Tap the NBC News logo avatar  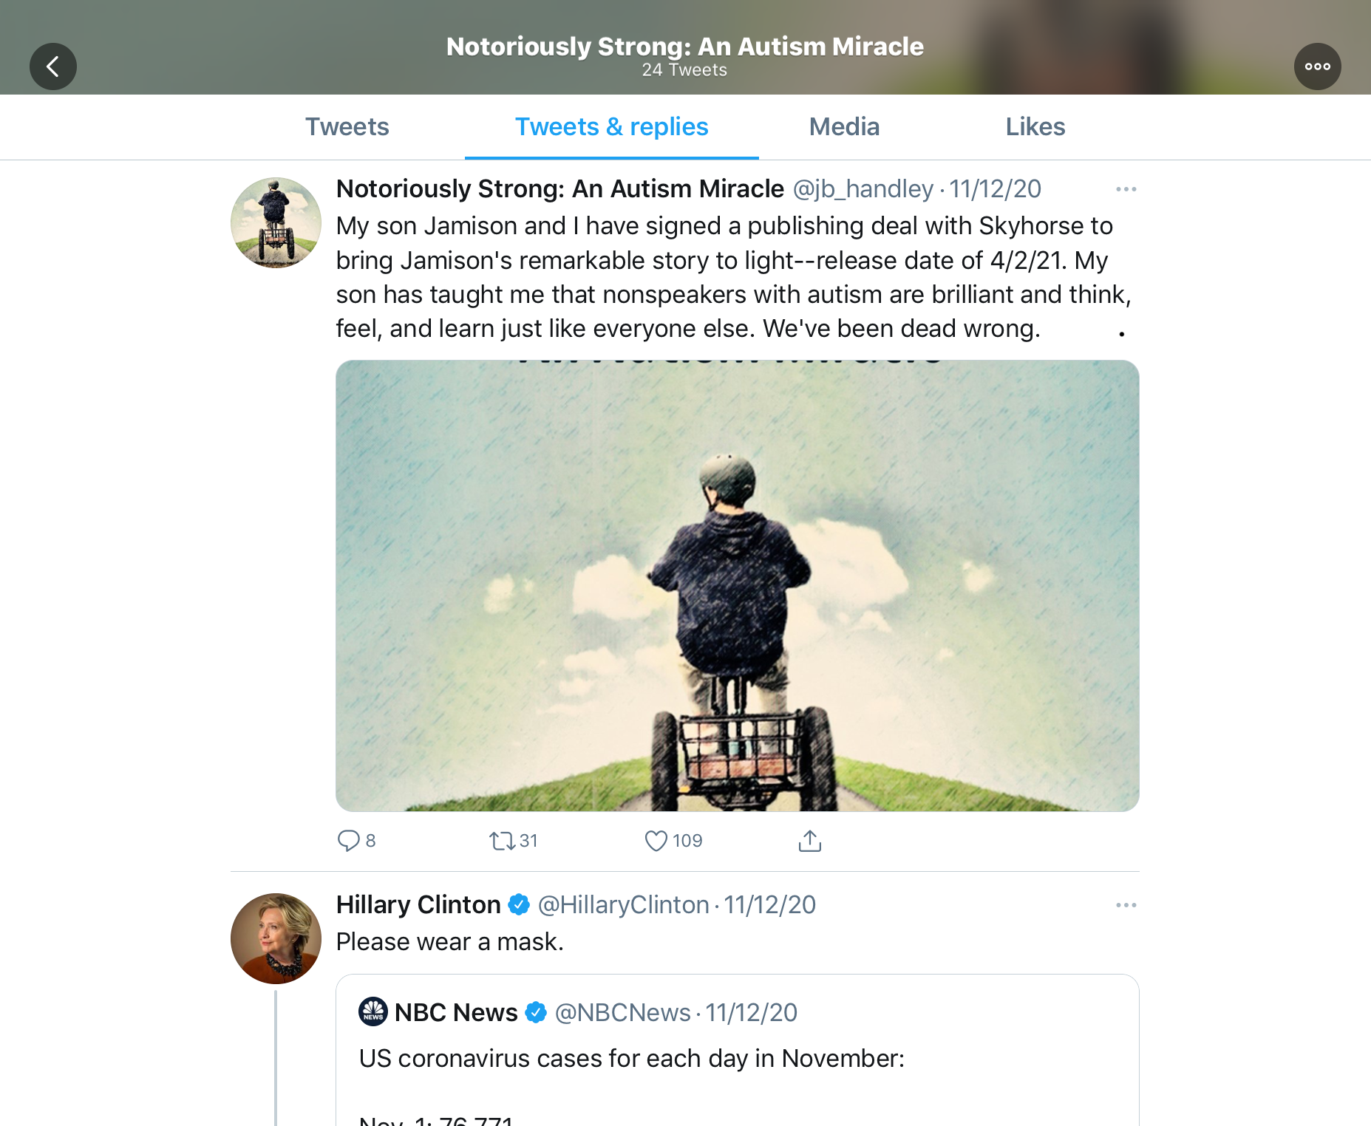coord(373,1011)
